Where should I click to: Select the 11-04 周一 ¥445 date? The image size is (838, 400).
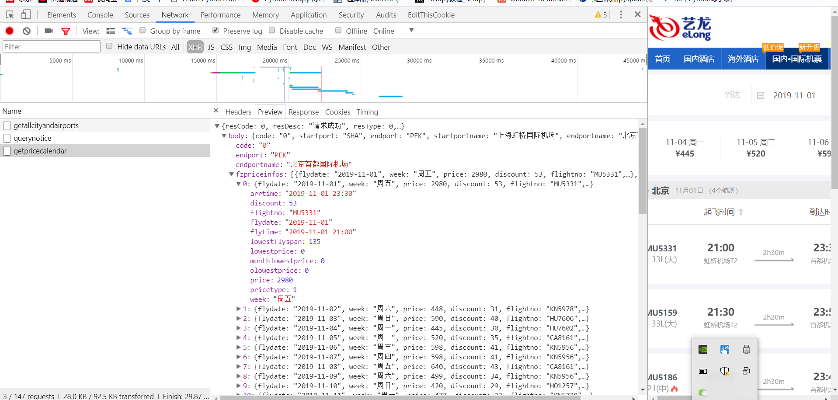pyautogui.click(x=685, y=148)
